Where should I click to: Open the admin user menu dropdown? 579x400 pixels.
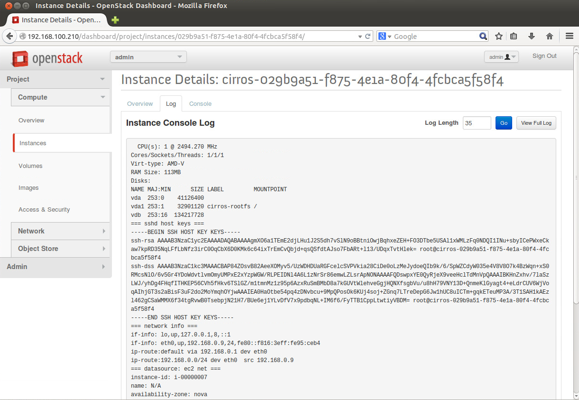(501, 56)
